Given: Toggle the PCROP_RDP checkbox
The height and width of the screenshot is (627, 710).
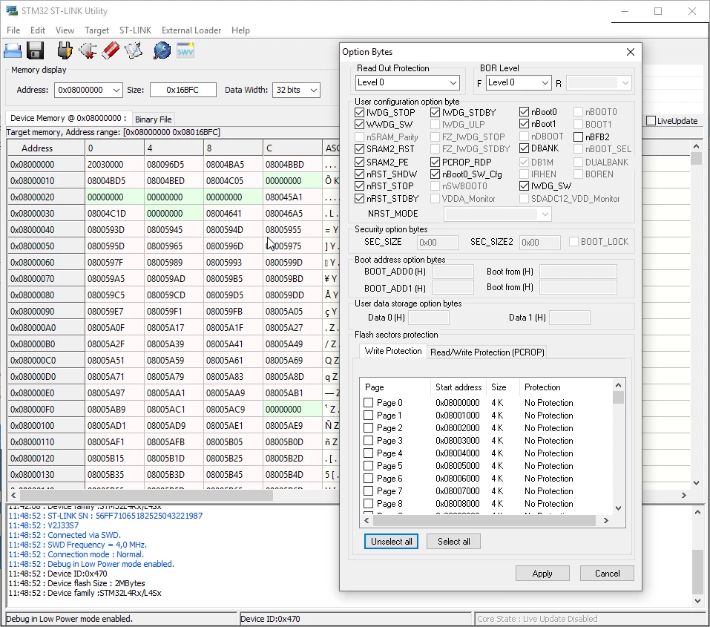Looking at the screenshot, I should point(435,162).
